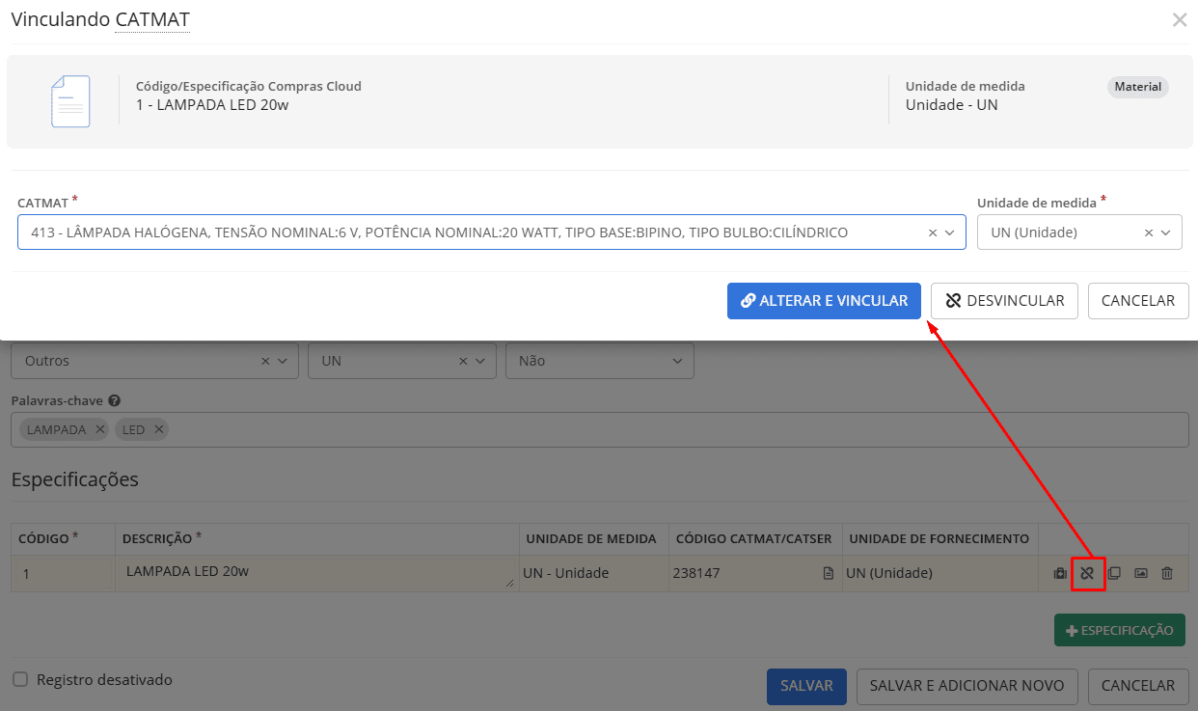Image resolution: width=1198 pixels, height=711 pixels.
Task: Remove the LAMPADA keyword tag
Action: [100, 429]
